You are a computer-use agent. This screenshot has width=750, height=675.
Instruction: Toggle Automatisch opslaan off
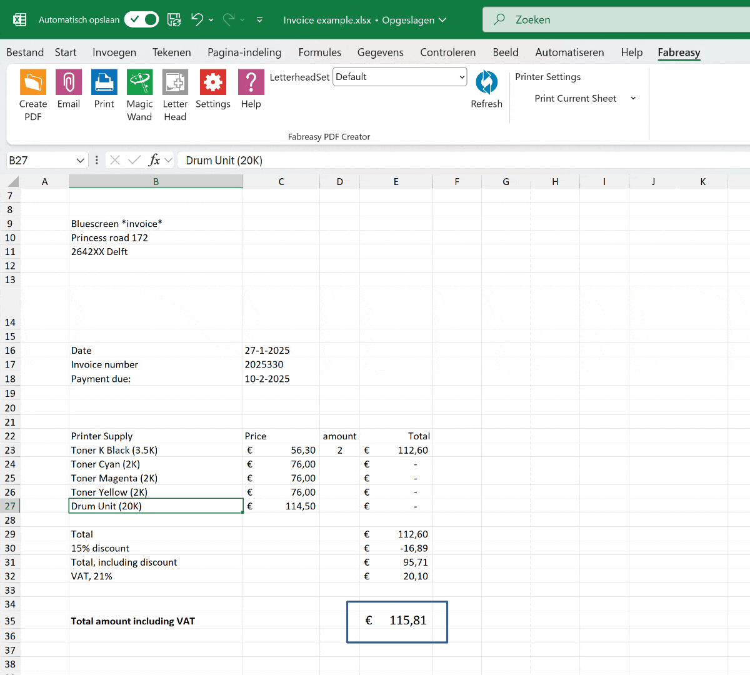click(141, 19)
